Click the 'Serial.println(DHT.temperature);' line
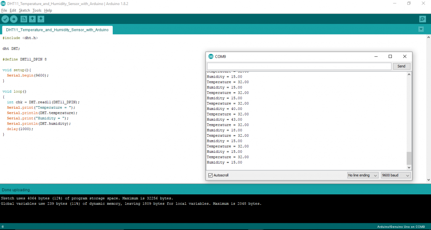431x230 pixels. (42, 113)
